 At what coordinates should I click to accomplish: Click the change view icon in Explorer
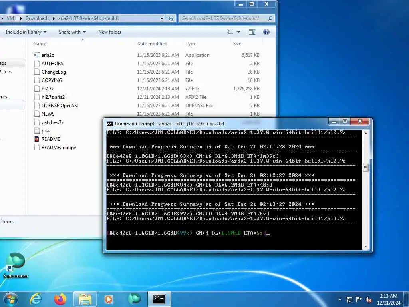pyautogui.click(x=230, y=32)
